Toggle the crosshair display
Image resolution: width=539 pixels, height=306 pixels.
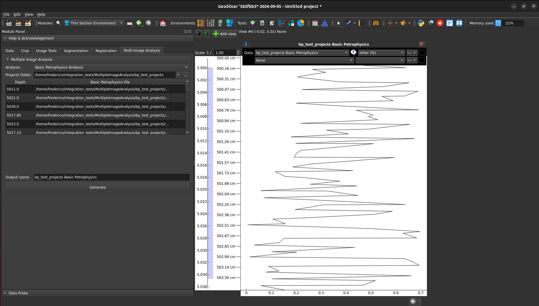coord(390,23)
